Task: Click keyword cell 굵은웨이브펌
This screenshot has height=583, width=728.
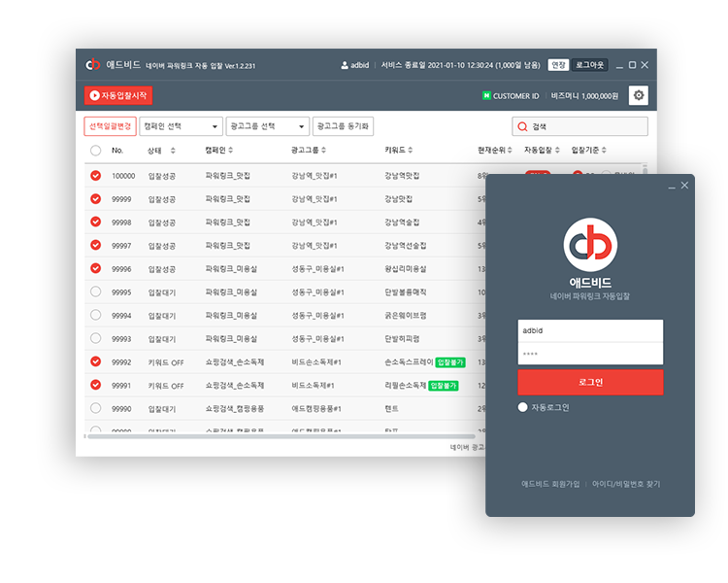Action: click(406, 315)
